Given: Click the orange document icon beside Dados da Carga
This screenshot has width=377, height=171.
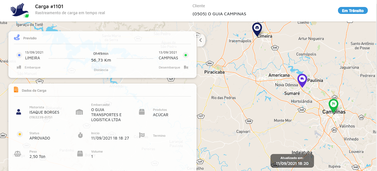Looking at the screenshot, I should coord(16,90).
